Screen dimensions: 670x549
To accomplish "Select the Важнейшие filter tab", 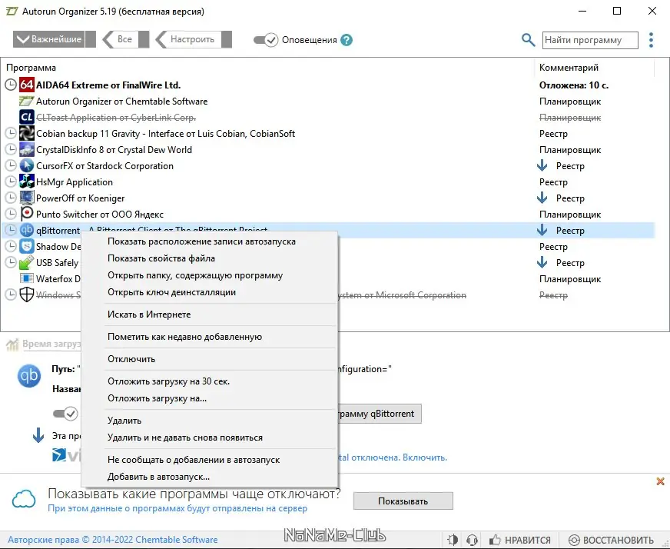I will point(54,39).
